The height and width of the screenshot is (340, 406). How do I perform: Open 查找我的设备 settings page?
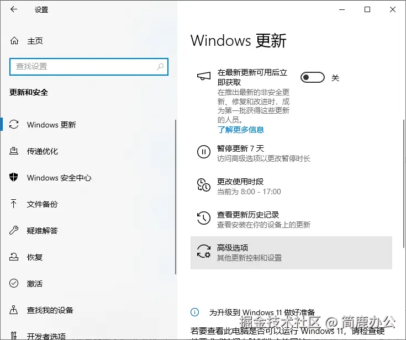88,310
